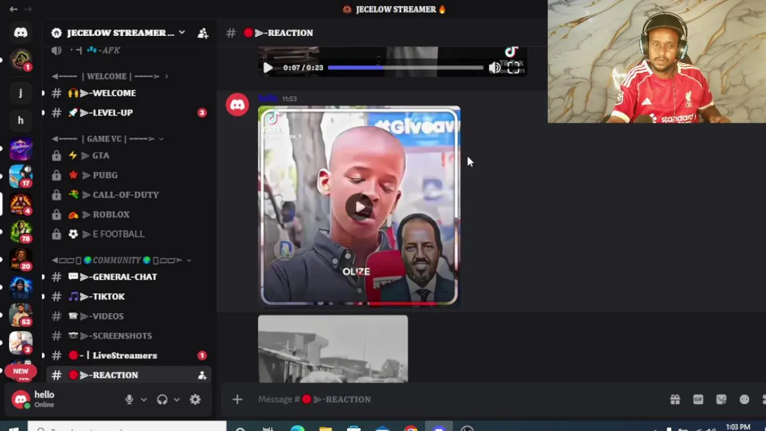Click the plus attachment button
The height and width of the screenshot is (431, 766).
237,399
